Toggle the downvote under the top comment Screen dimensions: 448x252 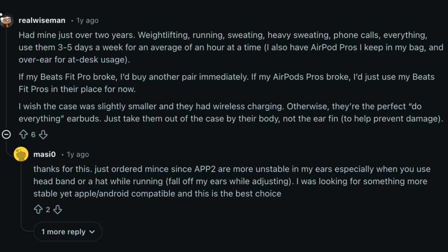coord(43,134)
